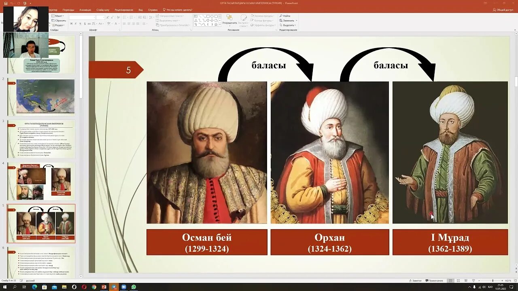
Task: Select the straight line shape in shapes gallery
Action: [200, 16]
